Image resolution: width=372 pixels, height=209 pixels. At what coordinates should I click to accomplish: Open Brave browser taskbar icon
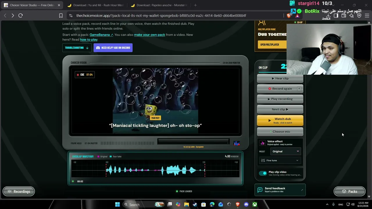click(238, 205)
